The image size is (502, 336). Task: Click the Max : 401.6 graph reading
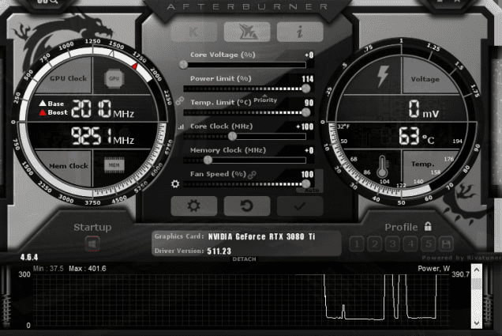tap(88, 269)
